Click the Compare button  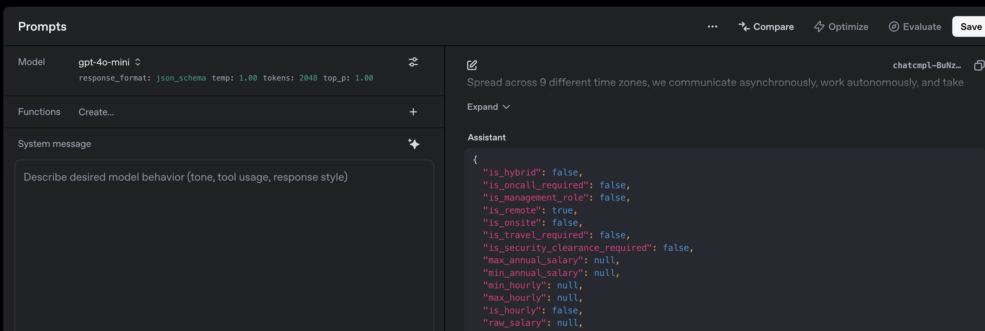[766, 27]
